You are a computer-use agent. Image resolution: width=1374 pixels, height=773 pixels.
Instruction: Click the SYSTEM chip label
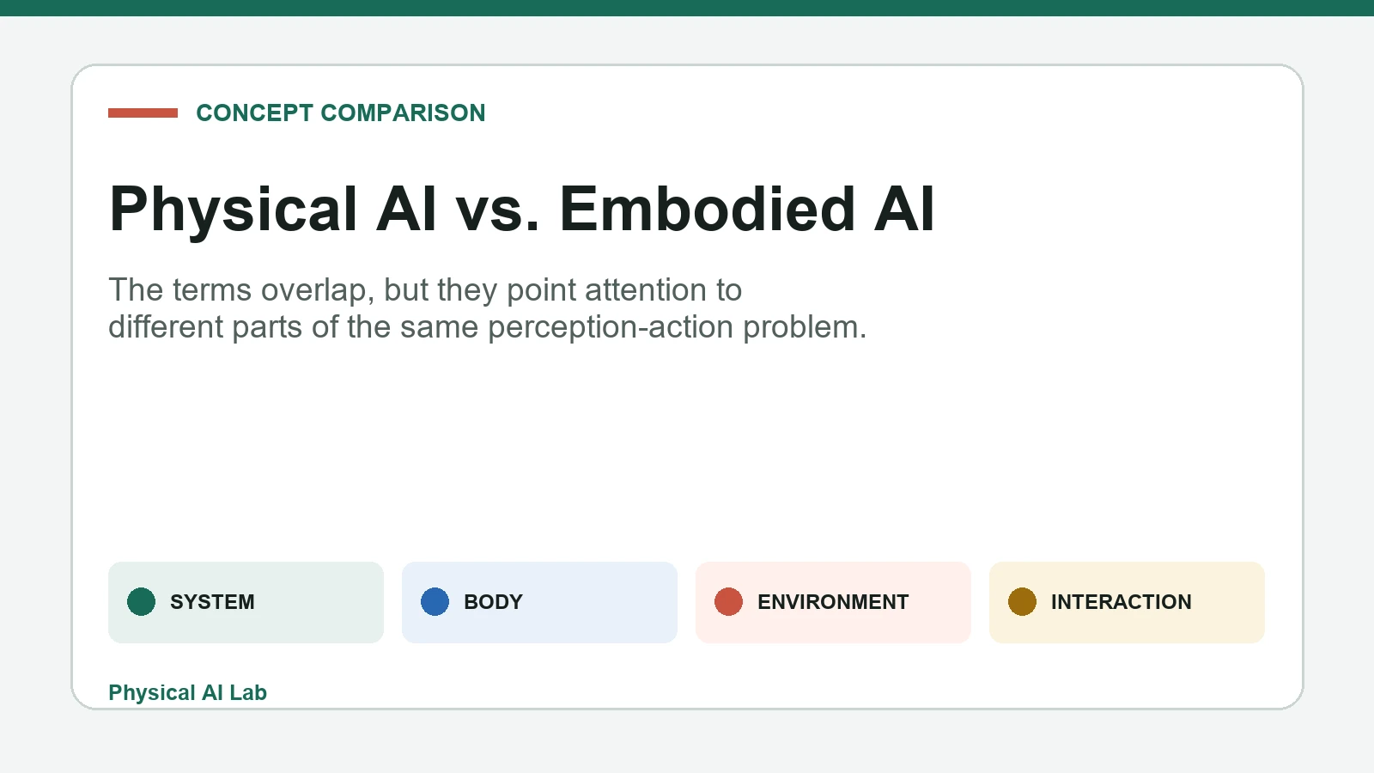[212, 602]
